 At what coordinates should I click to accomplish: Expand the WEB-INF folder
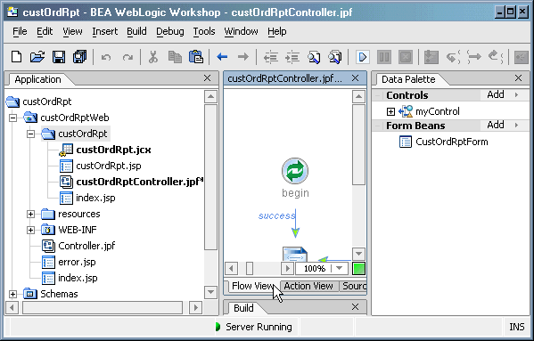point(30,230)
